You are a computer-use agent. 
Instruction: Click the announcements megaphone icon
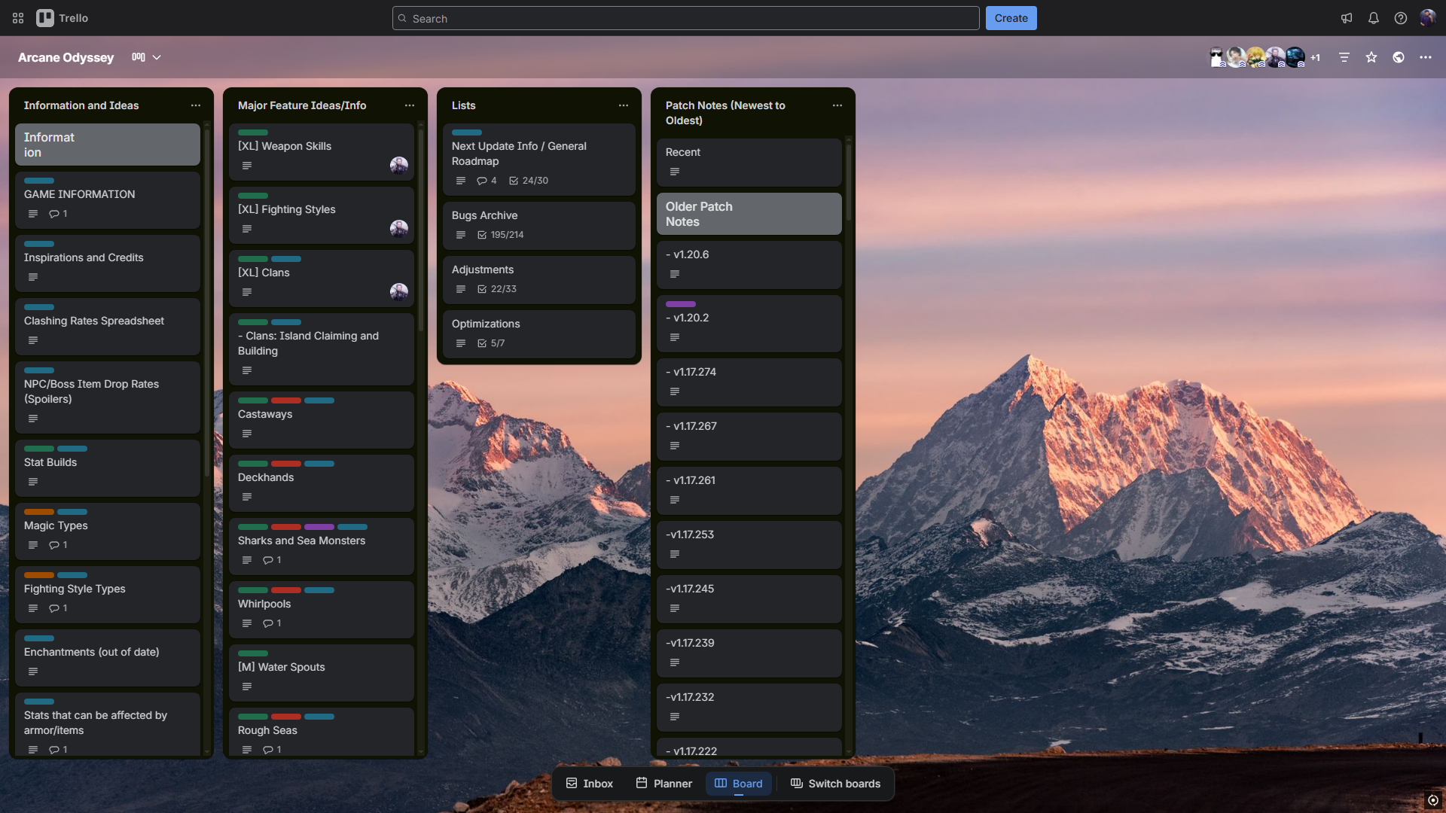[x=1347, y=18]
